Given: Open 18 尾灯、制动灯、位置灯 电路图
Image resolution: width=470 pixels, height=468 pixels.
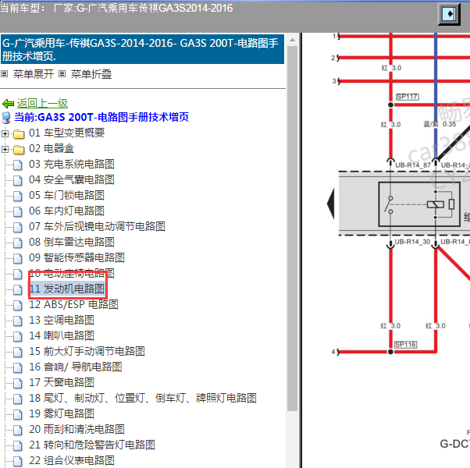Looking at the screenshot, I should (x=143, y=398).
